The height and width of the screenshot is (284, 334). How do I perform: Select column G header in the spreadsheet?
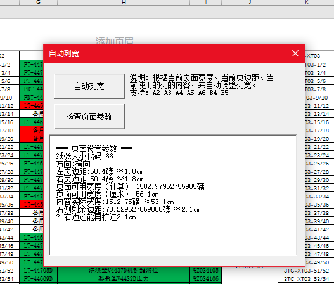tap(38, 3)
